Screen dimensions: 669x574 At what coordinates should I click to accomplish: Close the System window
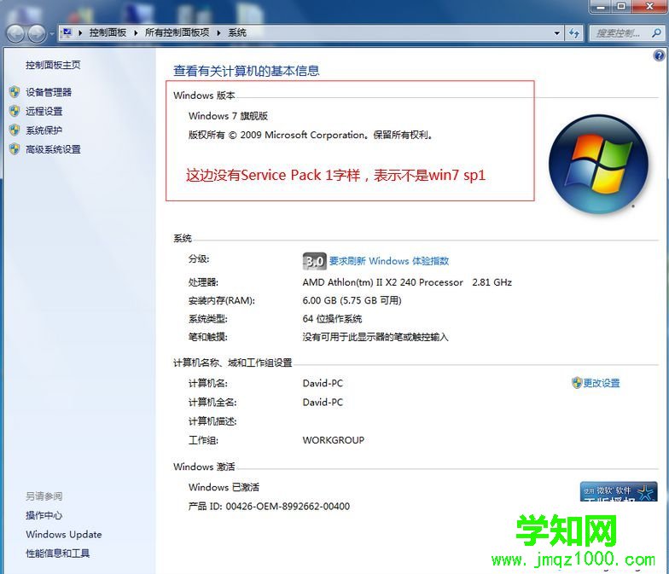point(649,7)
